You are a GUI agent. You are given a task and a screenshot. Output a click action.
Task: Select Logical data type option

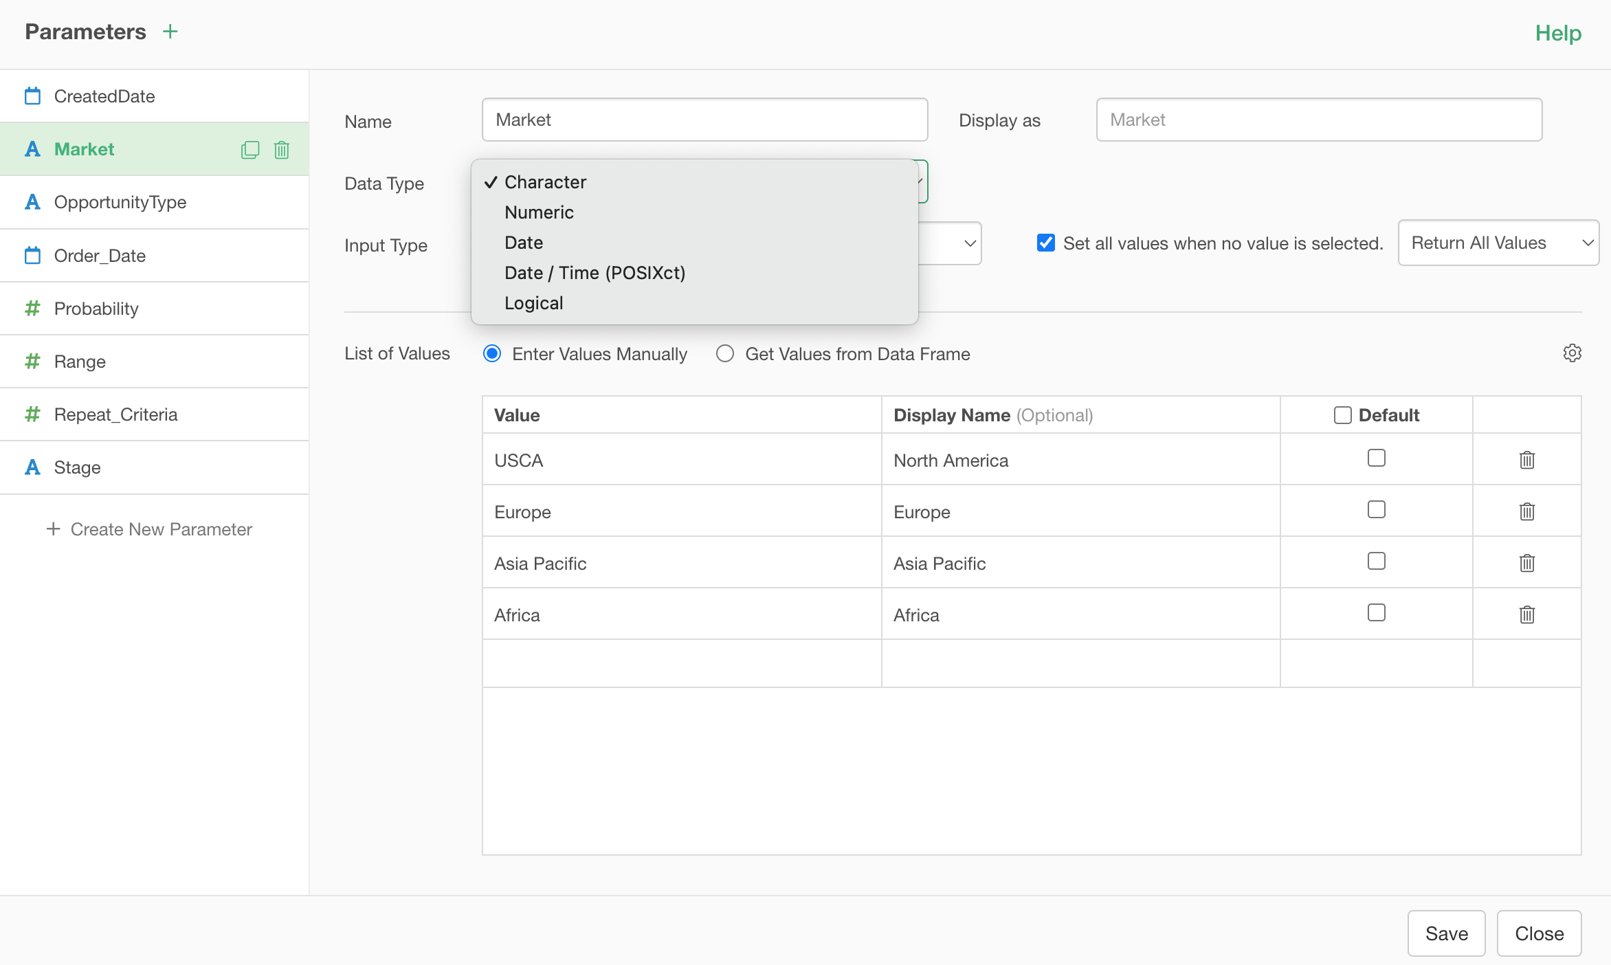533,303
